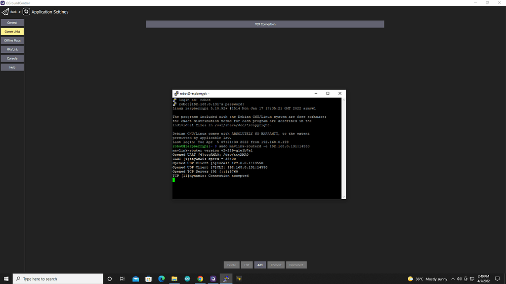Select the TCP Connection link entry
Screen dimensions: 506x284
[x=265, y=24]
